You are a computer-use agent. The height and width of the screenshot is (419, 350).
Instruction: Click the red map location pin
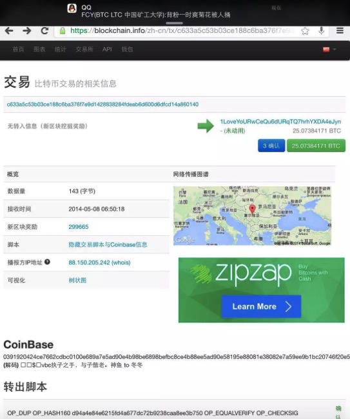[x=252, y=209]
